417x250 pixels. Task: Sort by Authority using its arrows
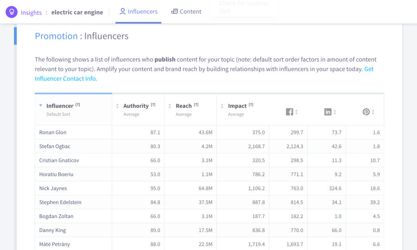[x=117, y=106]
